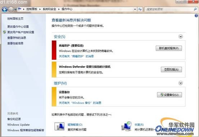Click 关闭有关"Windows 备份"的消息 link
This screenshot has width=199, height=137.
[80, 103]
